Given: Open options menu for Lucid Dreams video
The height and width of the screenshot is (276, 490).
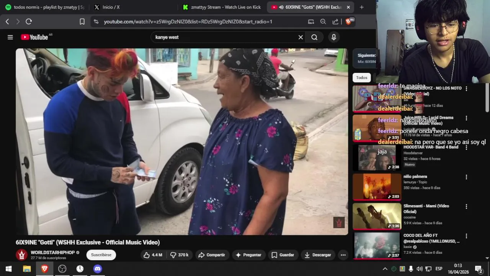Looking at the screenshot, I should click(x=466, y=118).
